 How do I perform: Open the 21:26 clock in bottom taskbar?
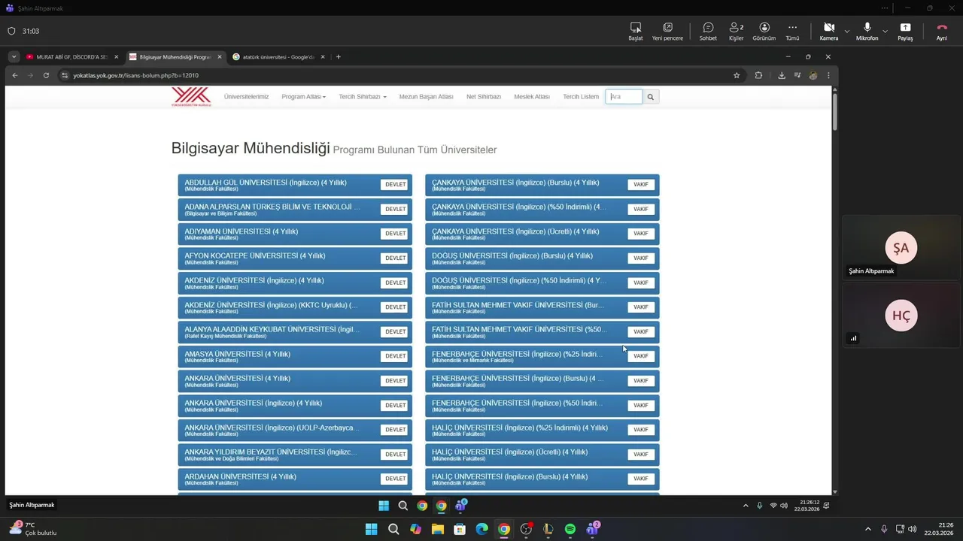[940, 529]
